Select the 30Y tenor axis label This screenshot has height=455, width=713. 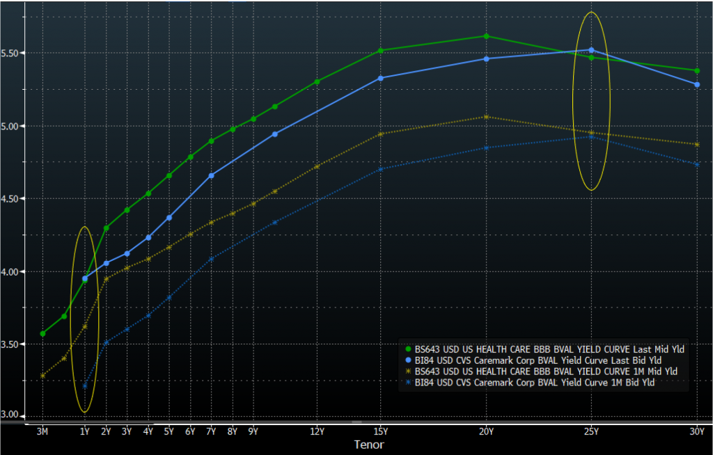click(x=697, y=431)
